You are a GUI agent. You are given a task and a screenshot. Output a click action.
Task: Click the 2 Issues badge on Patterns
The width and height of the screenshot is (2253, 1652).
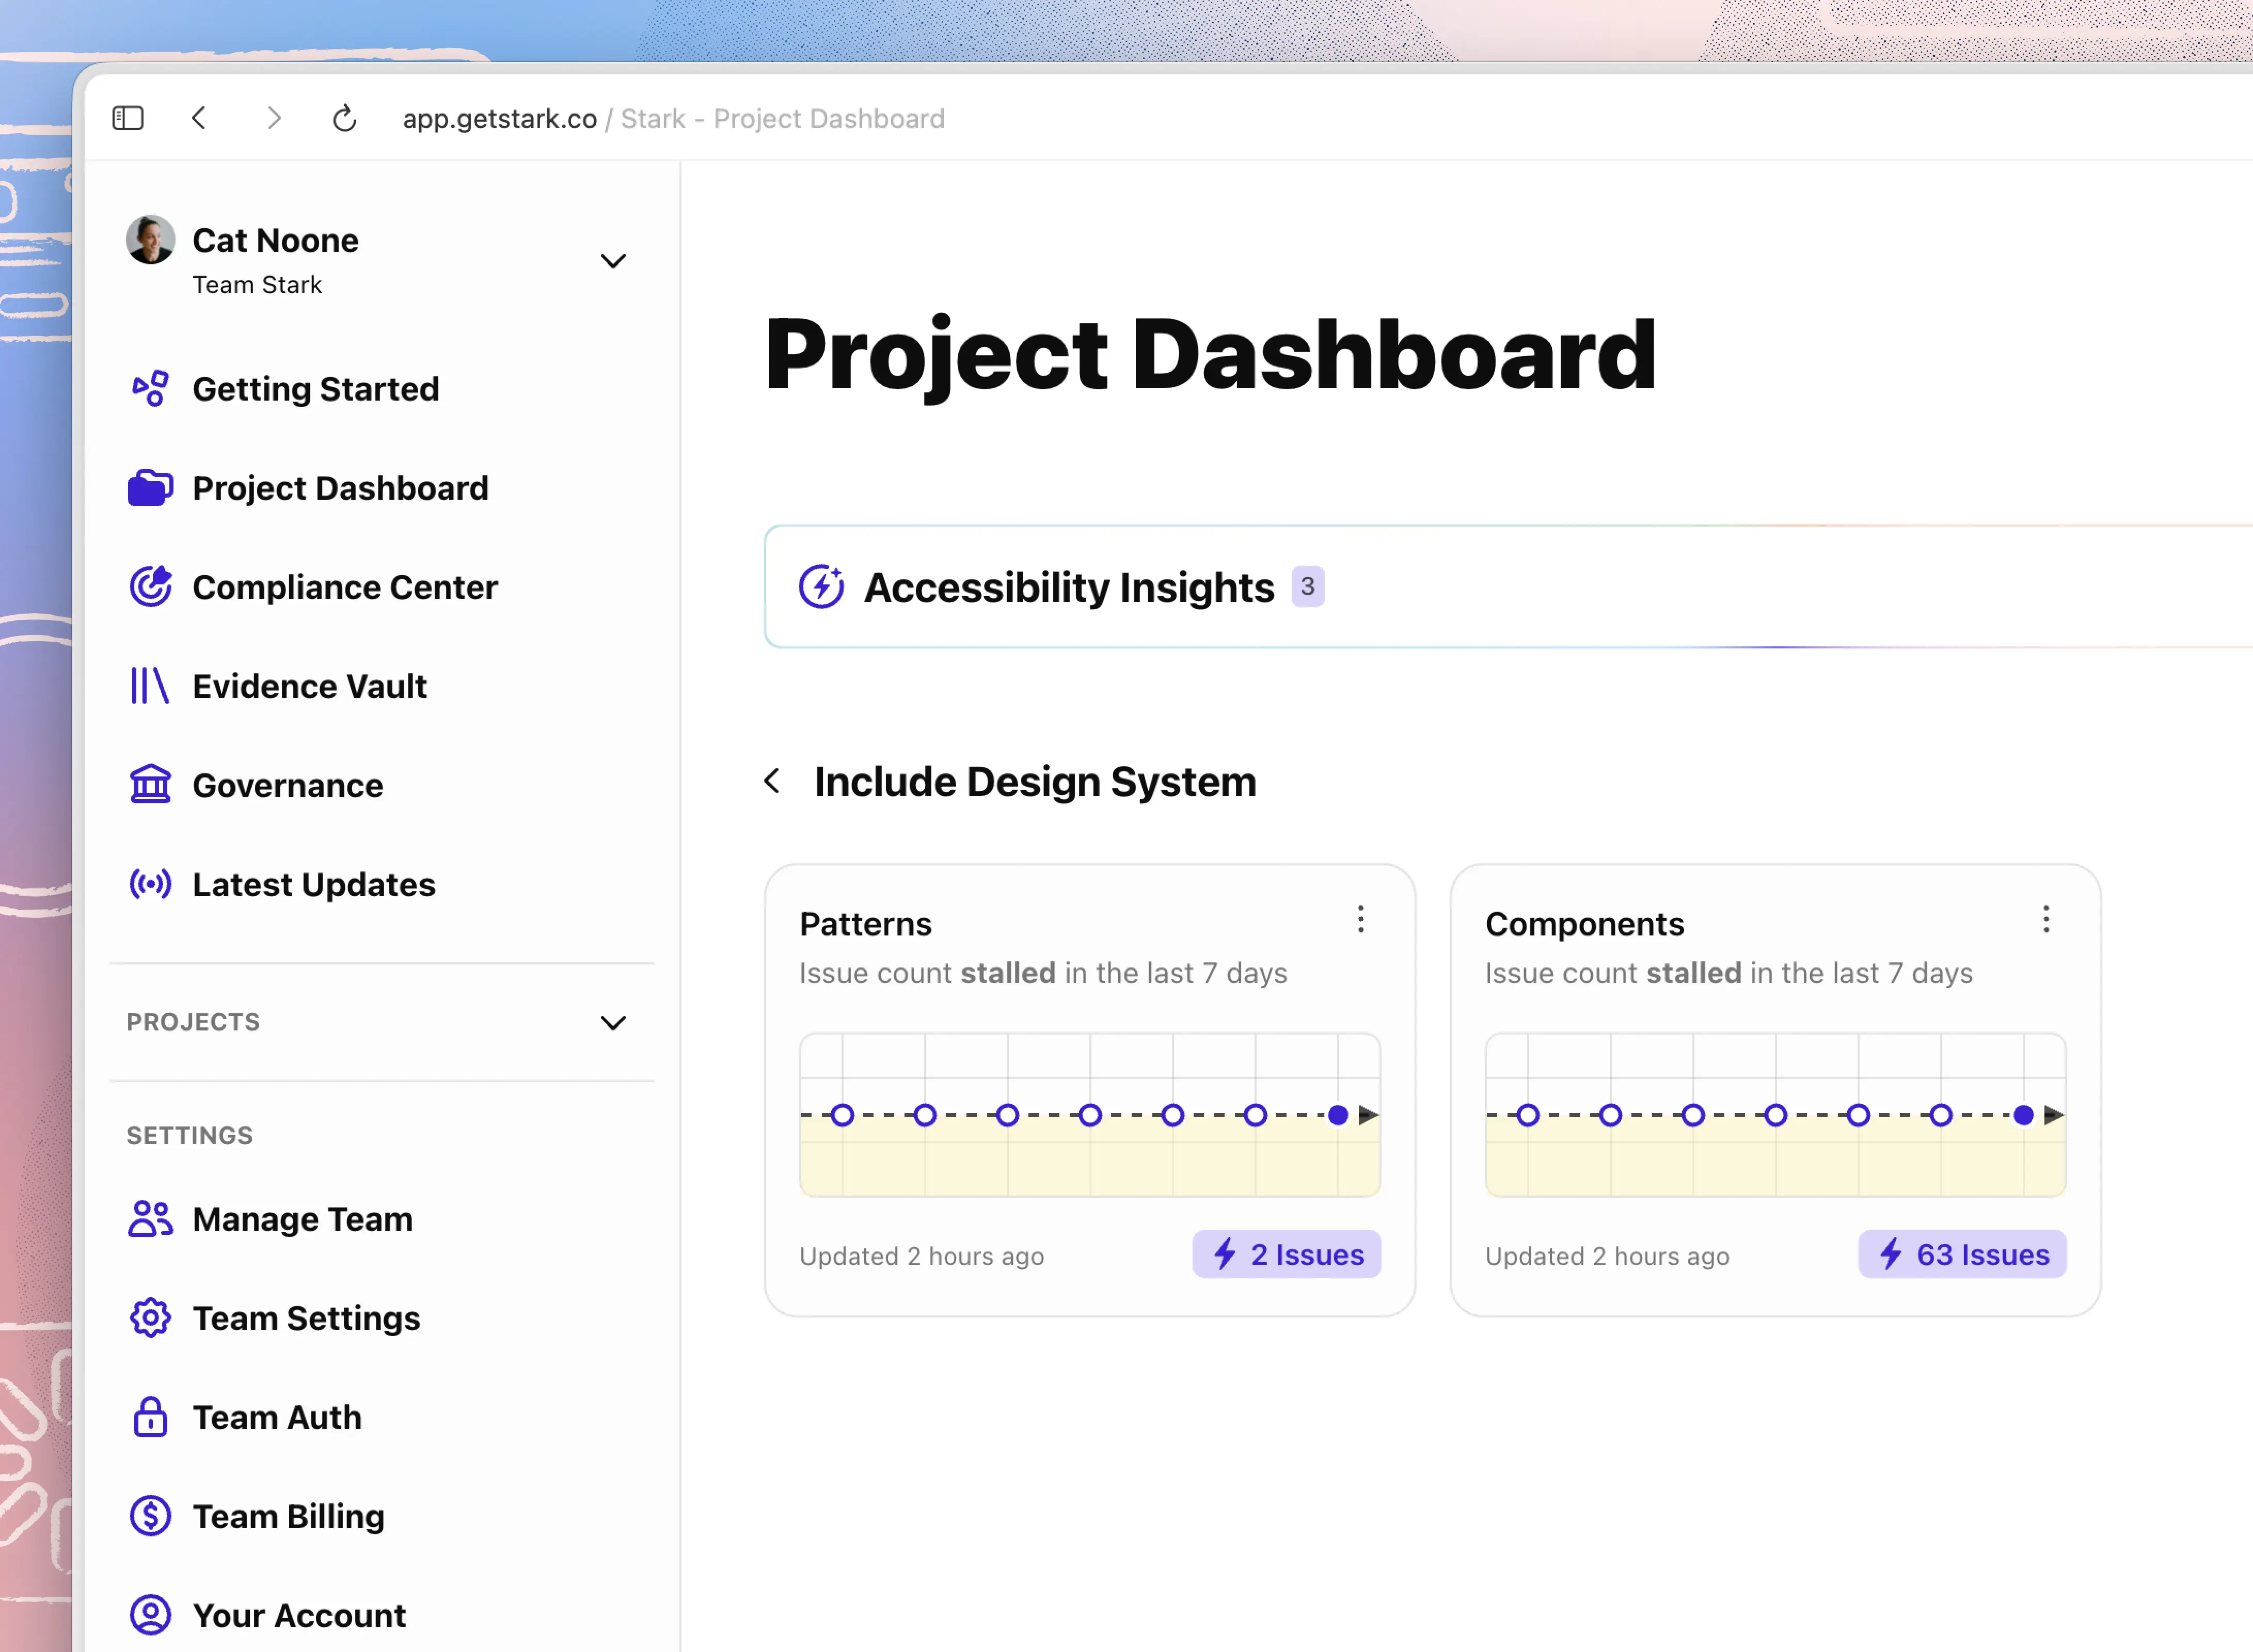[1286, 1254]
